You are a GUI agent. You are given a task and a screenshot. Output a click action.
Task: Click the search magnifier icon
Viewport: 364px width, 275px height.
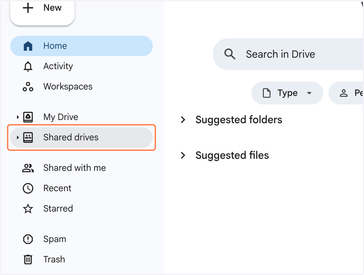point(230,55)
